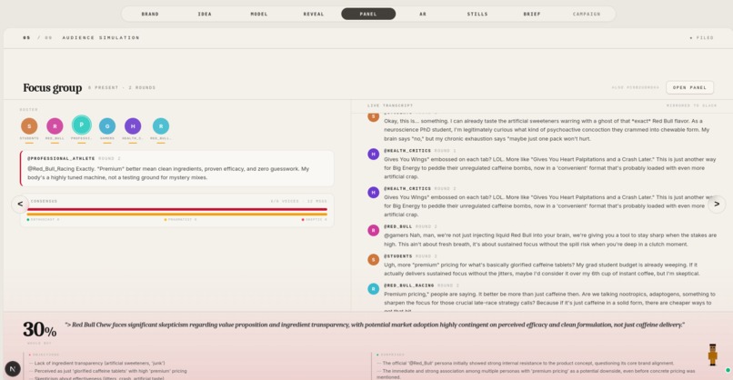Click the 'LIVE TRANSCRIPT' header
The image size is (733, 380).
(390, 105)
